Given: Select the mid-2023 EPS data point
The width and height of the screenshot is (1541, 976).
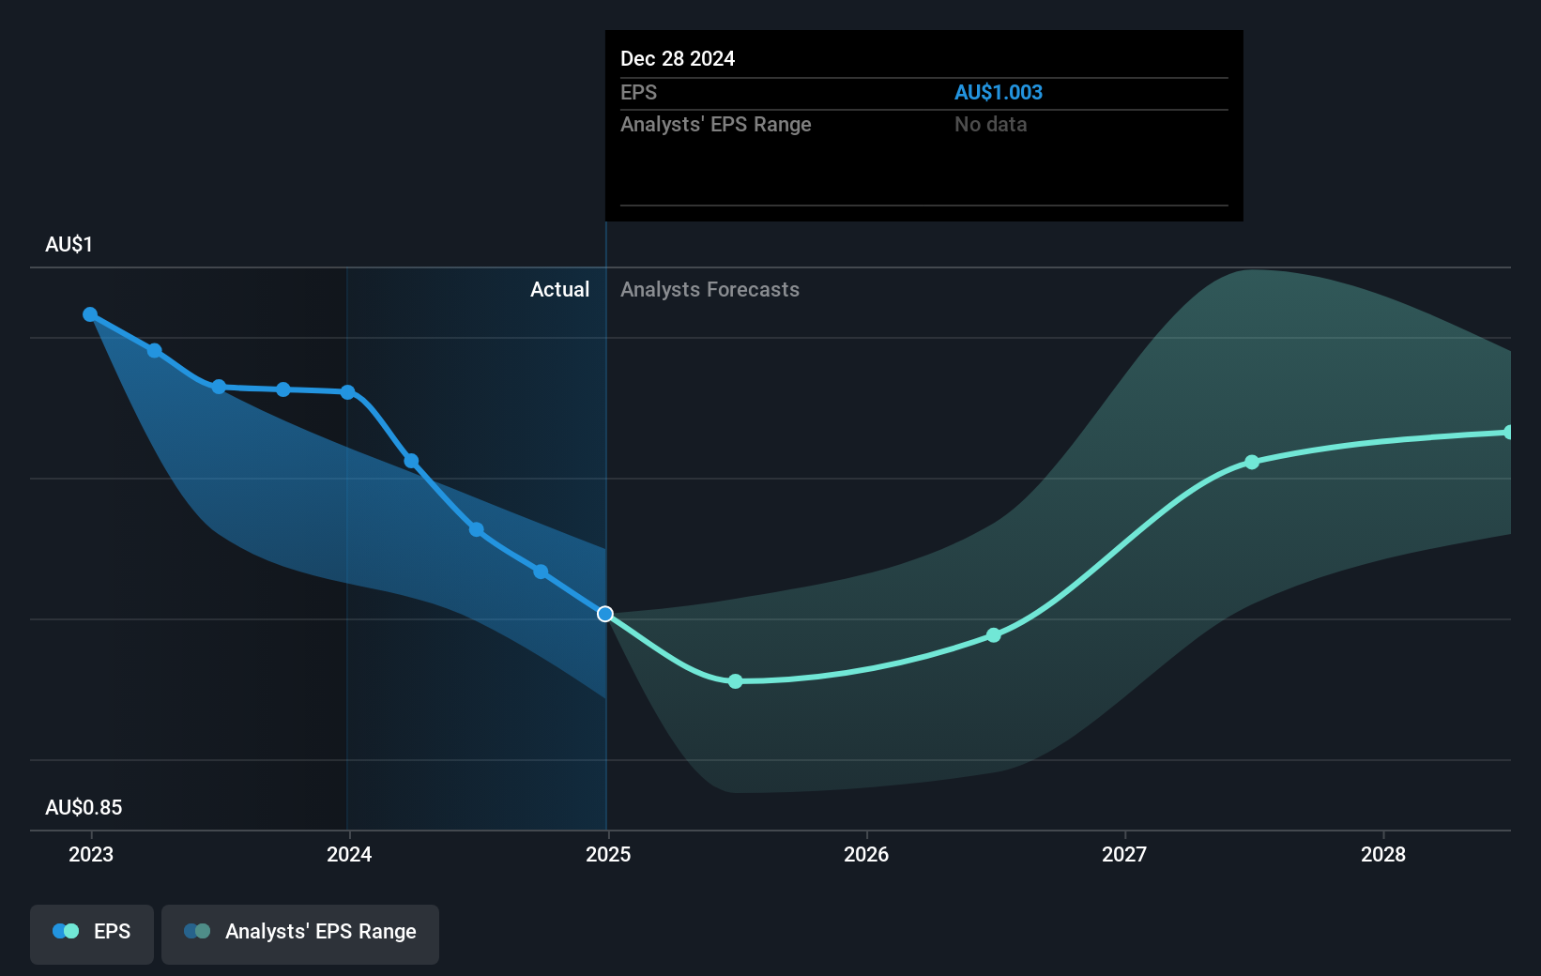Looking at the screenshot, I should coord(219,387).
